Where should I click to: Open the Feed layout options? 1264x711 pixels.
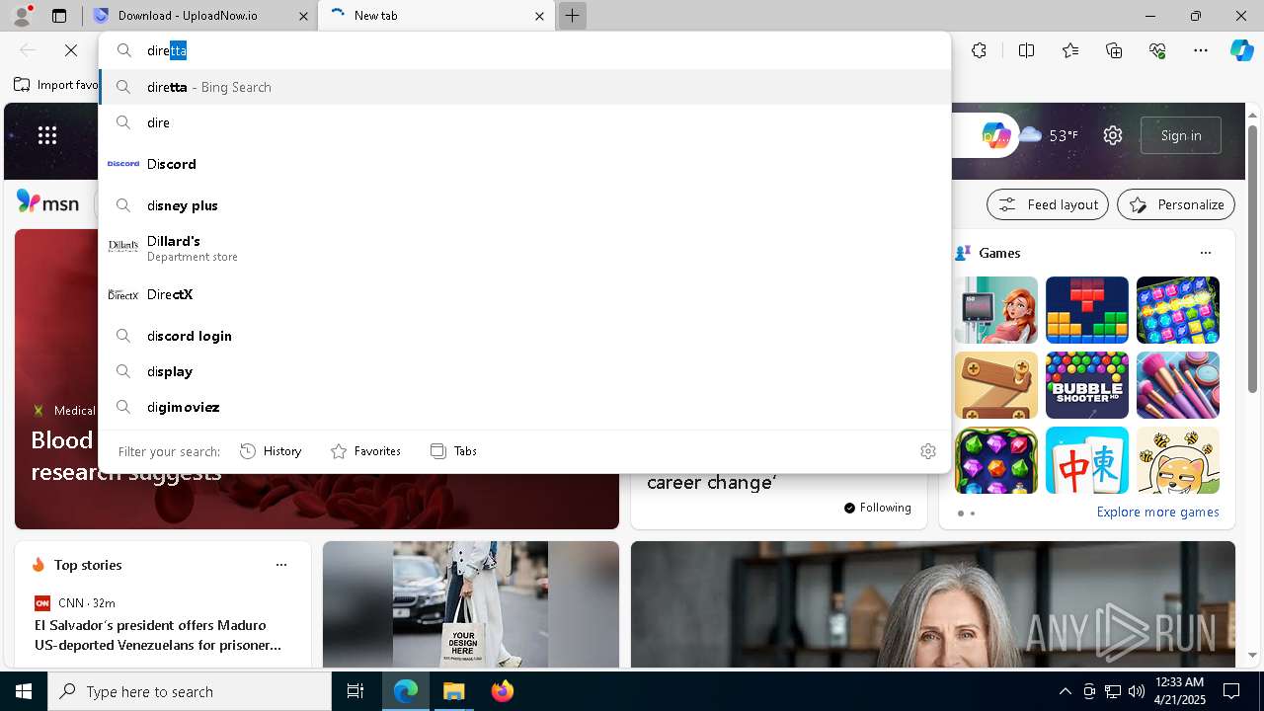click(1048, 204)
